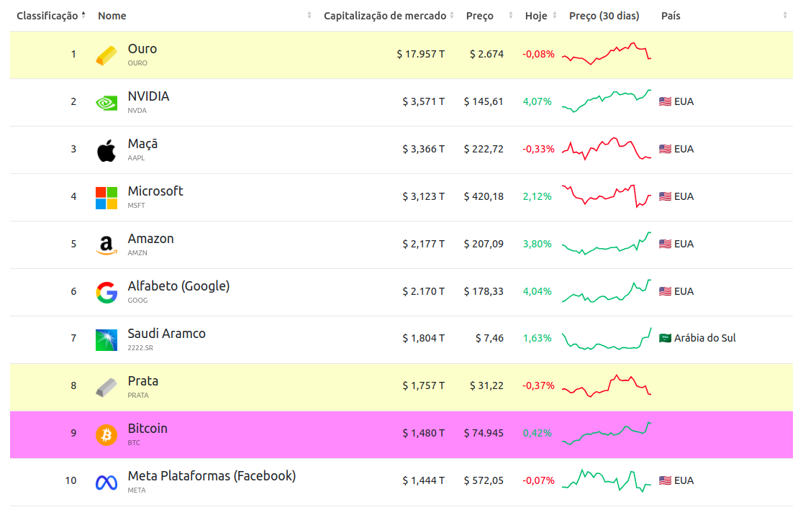Viewport: 803px width, 507px height.
Task: Open the Prata asset link
Action: point(143,381)
